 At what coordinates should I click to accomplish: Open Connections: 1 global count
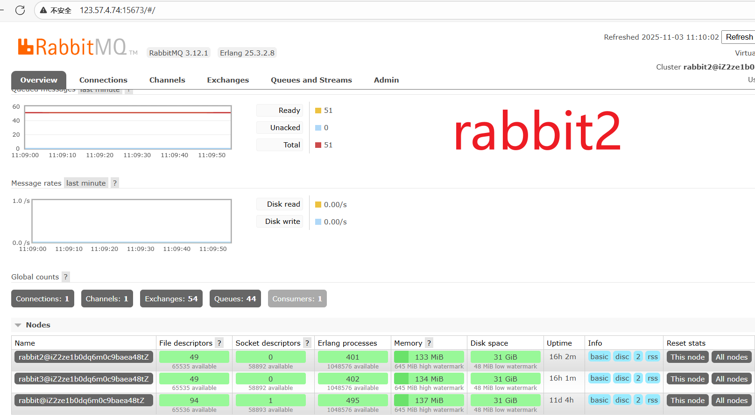coord(42,299)
